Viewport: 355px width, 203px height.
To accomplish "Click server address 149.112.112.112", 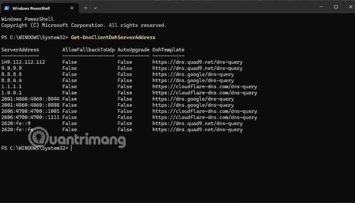I will tap(23, 62).
